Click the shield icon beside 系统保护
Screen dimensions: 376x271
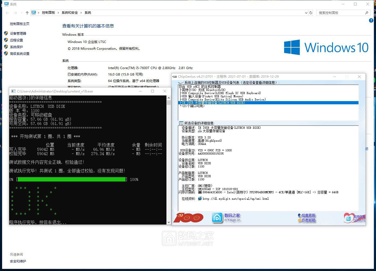[x=6, y=47]
